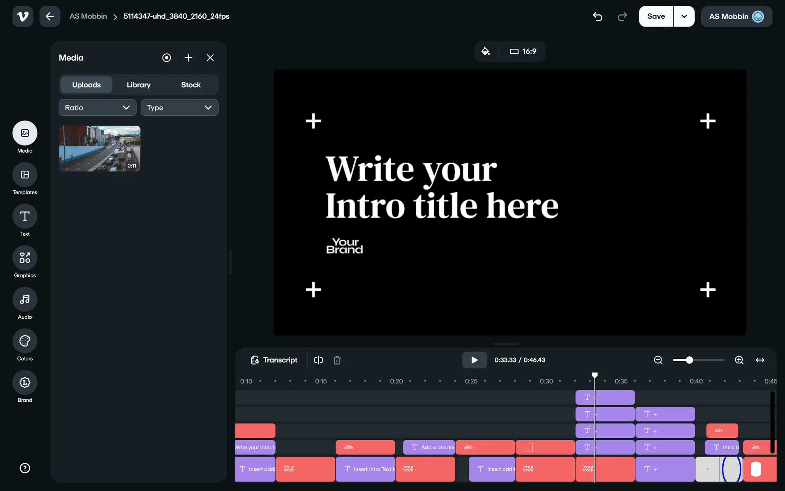Open the Audio panel

click(x=25, y=300)
